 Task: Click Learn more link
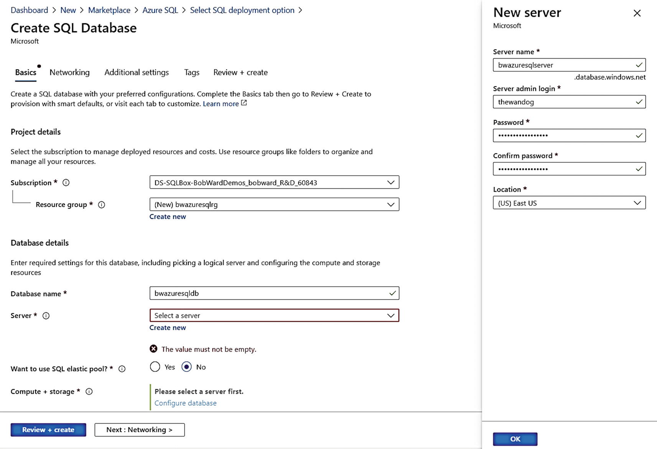pos(221,104)
